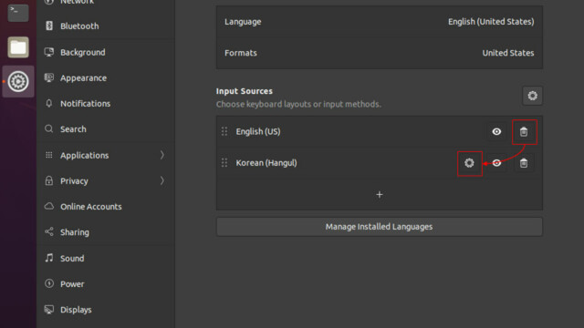This screenshot has width=584, height=328.
Task: Open the Files app in dock
Action: 18,47
